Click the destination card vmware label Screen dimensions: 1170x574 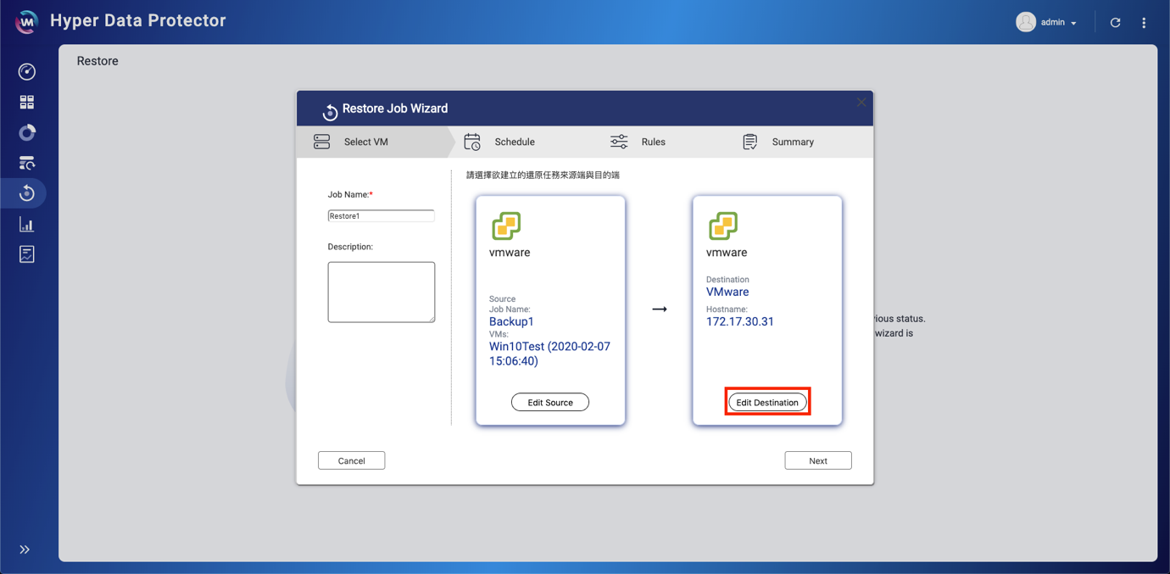coord(727,253)
